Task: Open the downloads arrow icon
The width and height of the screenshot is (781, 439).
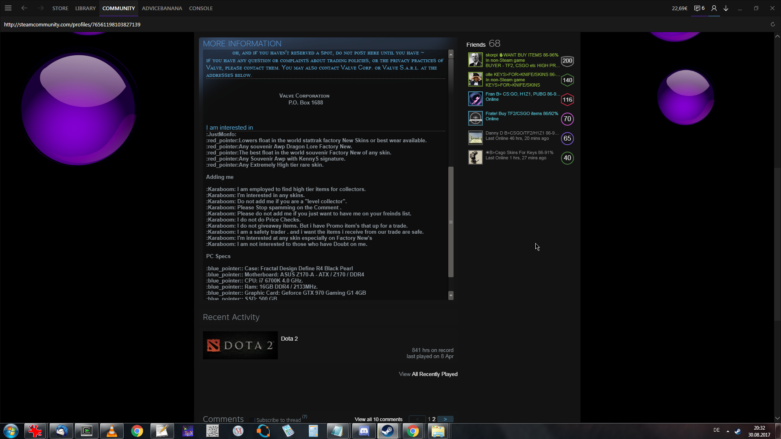Action: click(x=726, y=8)
